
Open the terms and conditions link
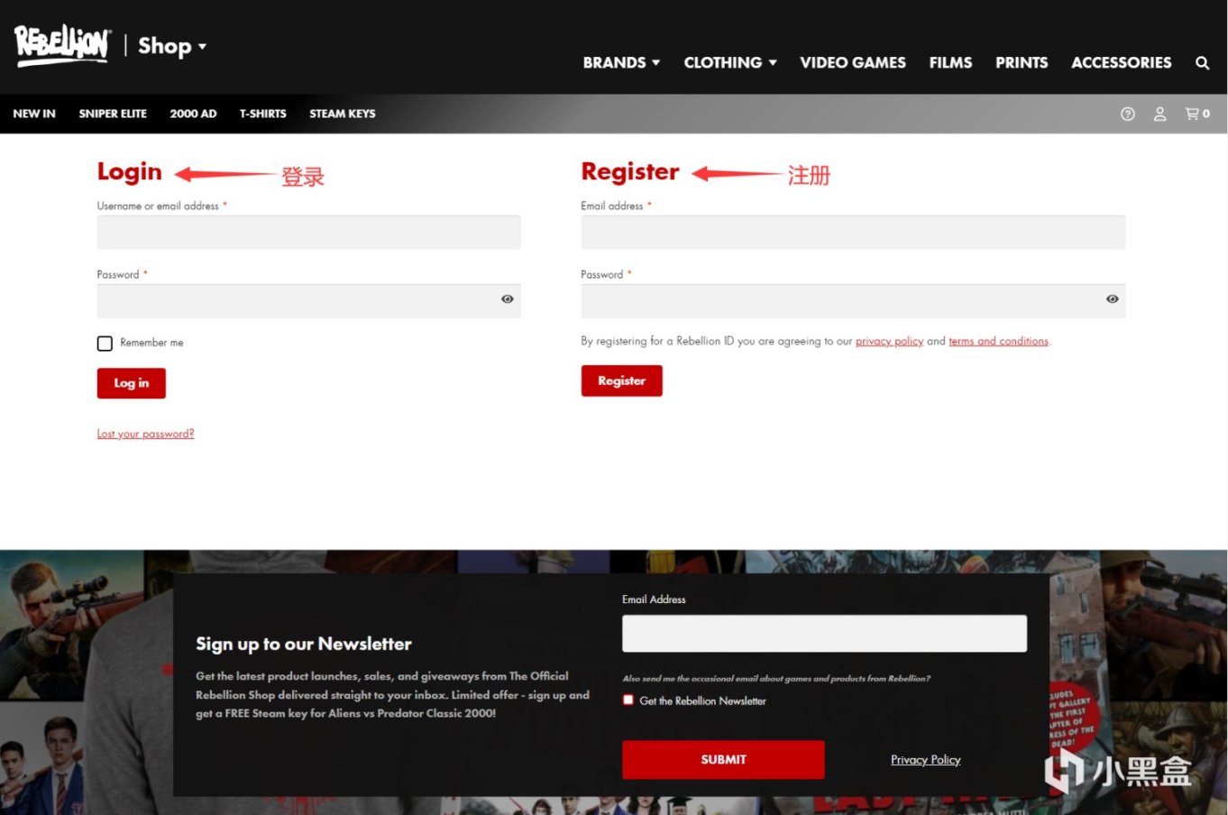[x=998, y=342]
